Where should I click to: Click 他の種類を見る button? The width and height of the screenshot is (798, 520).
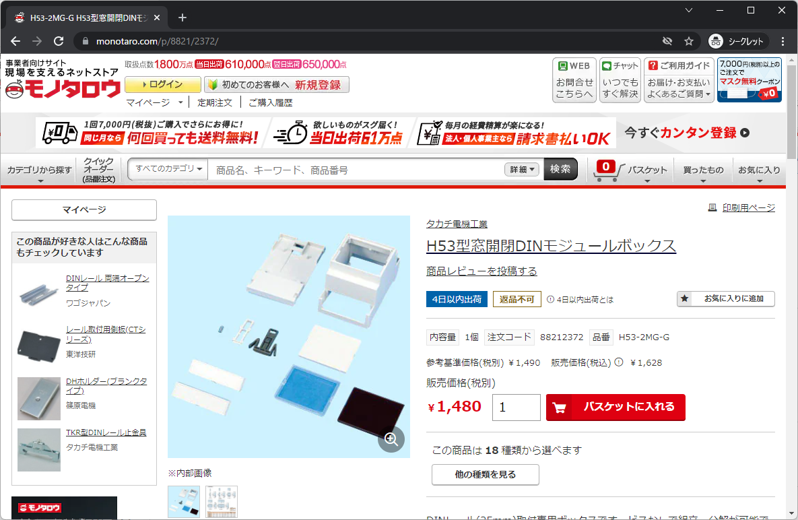click(x=486, y=475)
